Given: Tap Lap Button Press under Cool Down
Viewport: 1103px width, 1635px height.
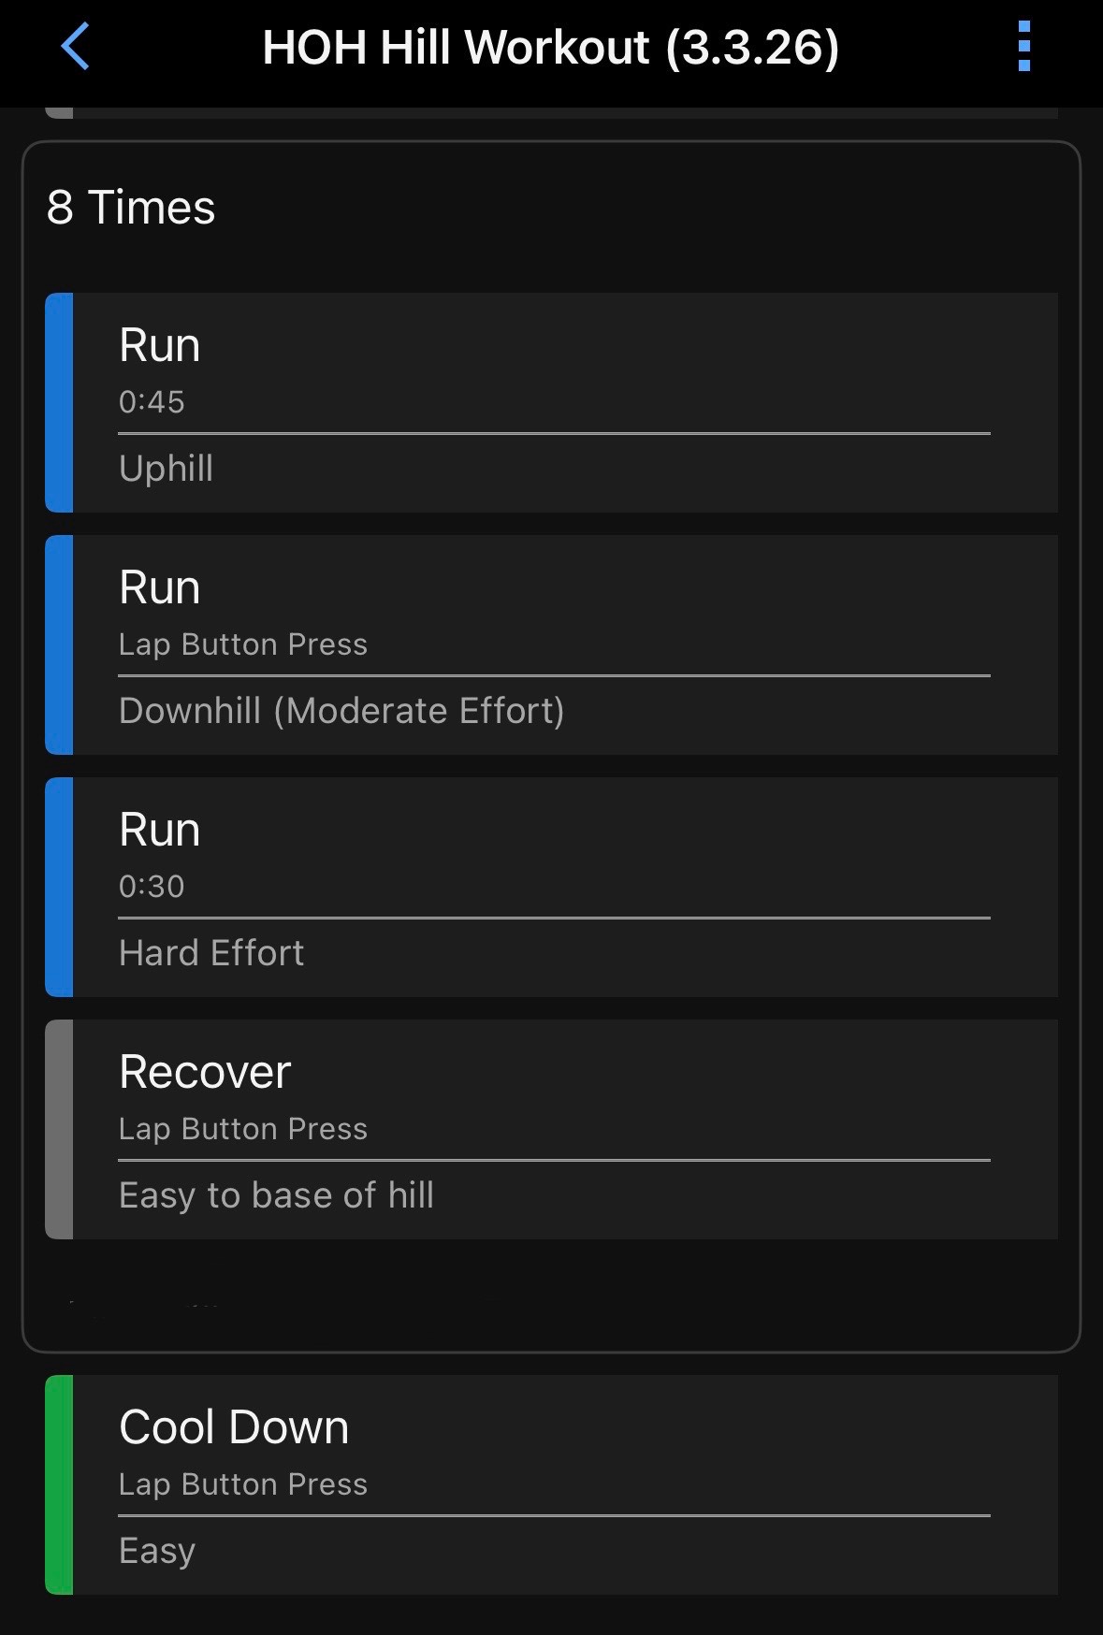Looking at the screenshot, I should [x=243, y=1484].
